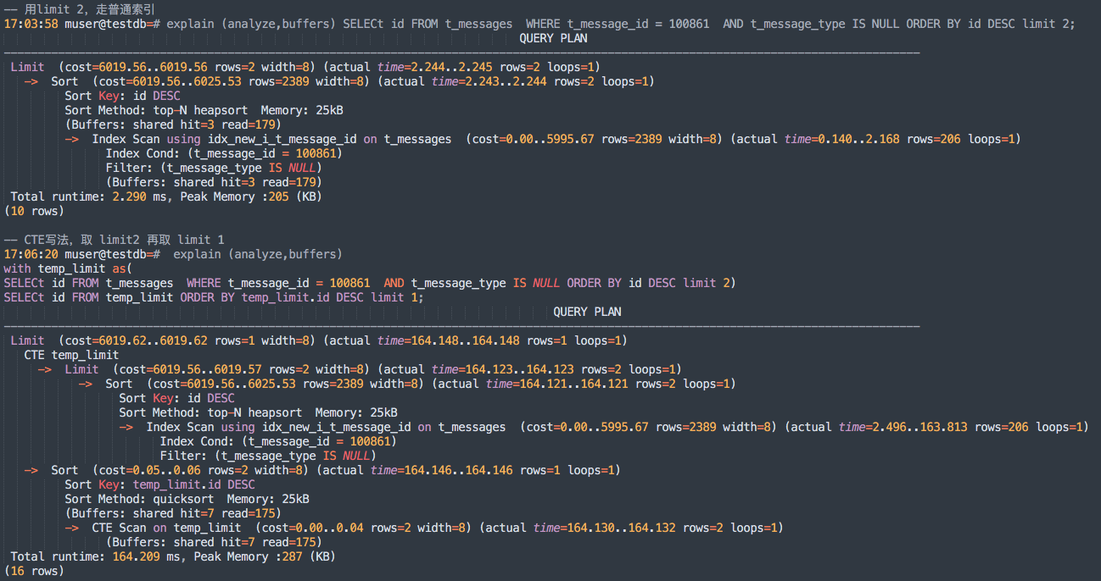The height and width of the screenshot is (581, 1101).
Task: Click 'Sort Key: temp_limit.id DESC'
Action: tap(160, 484)
